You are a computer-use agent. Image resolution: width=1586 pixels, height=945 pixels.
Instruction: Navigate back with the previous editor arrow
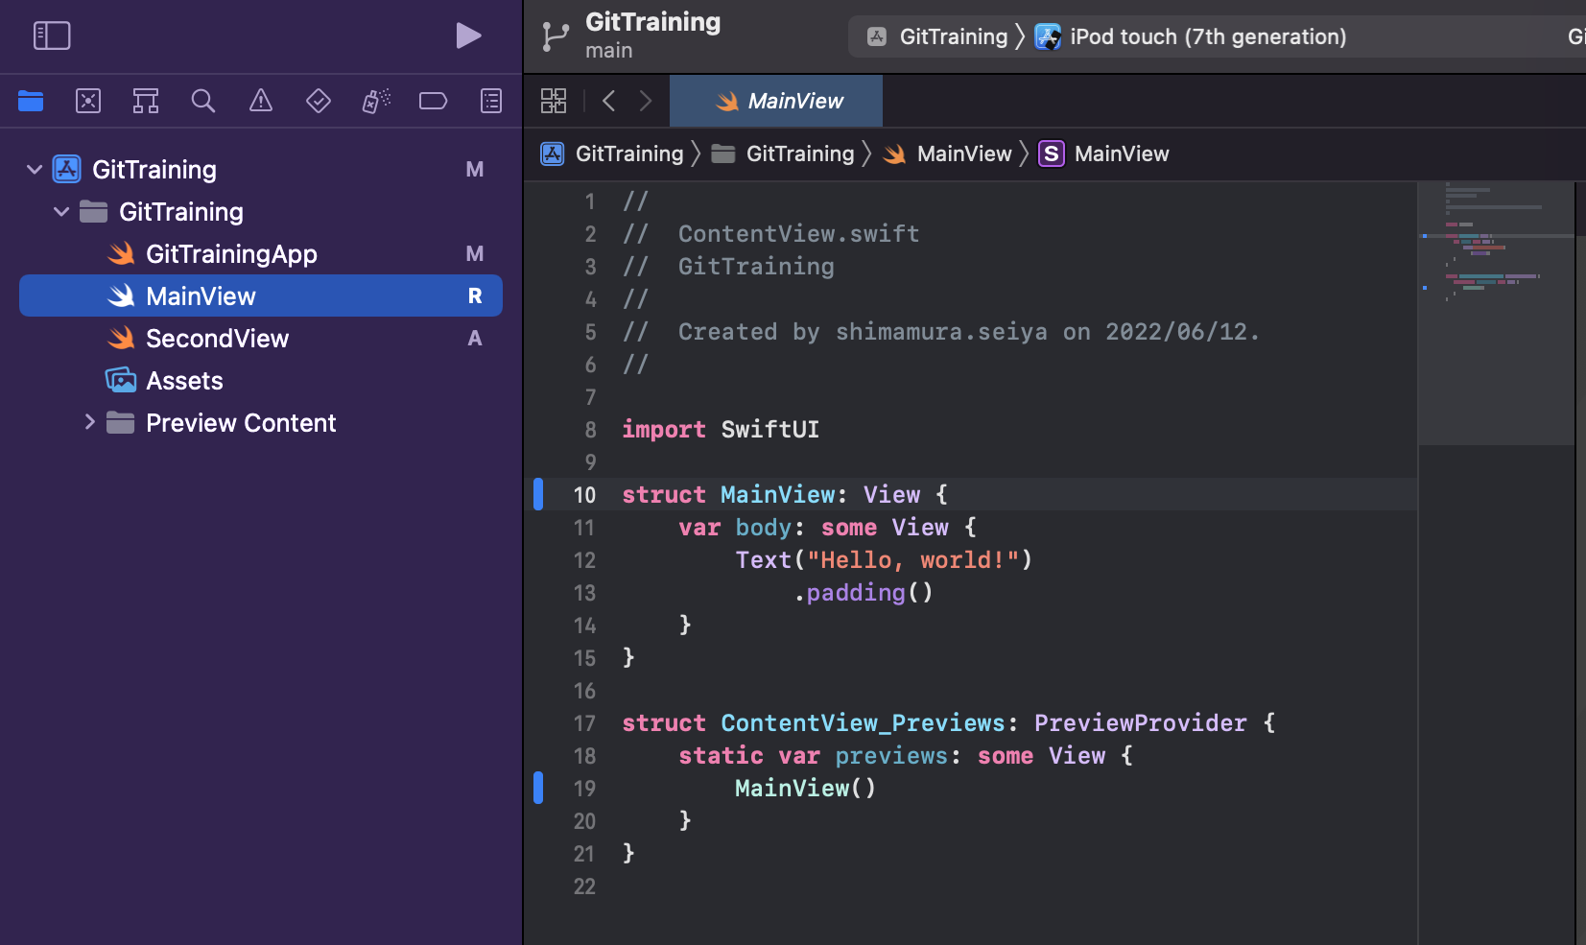coord(610,100)
